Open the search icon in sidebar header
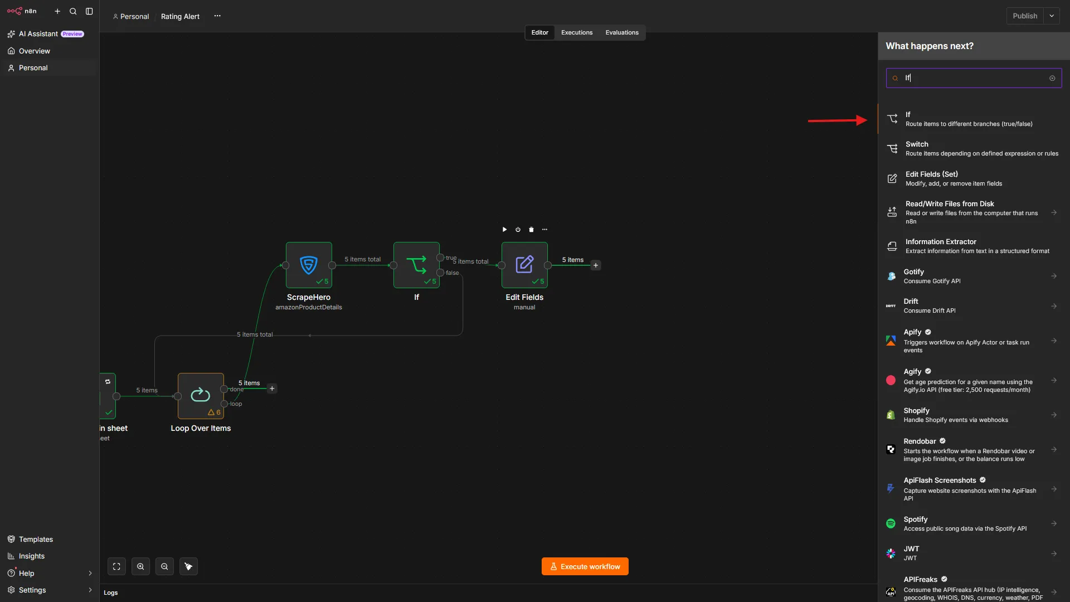 tap(73, 11)
